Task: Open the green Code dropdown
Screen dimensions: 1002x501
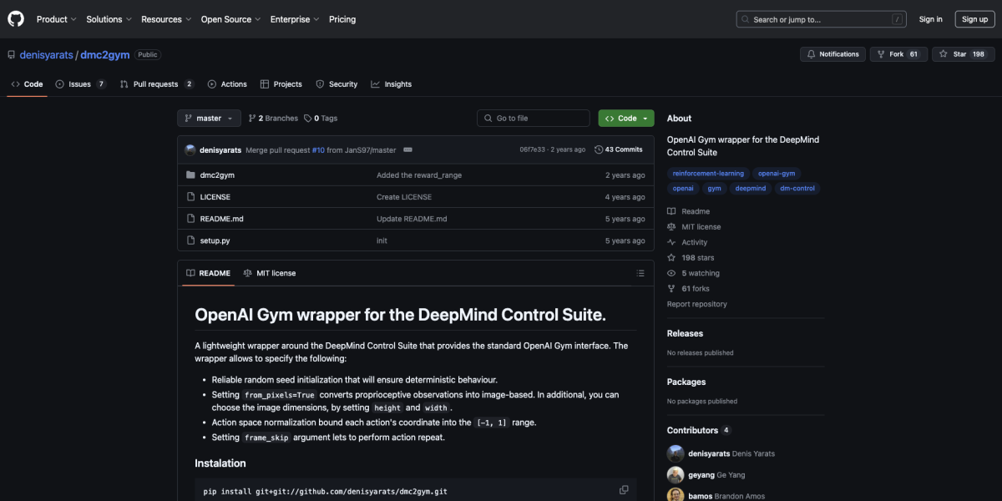Action: click(625, 118)
